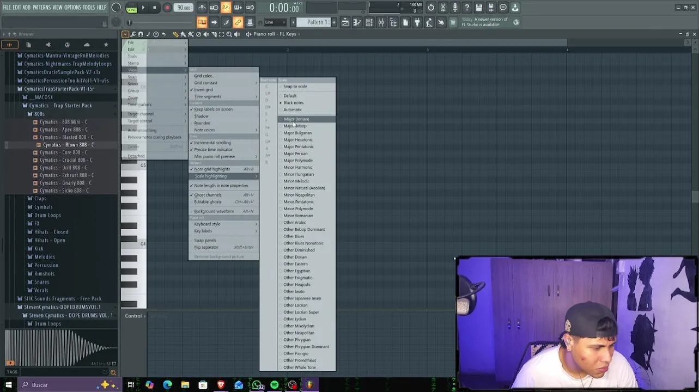Select the pencil draw tool
699x392 pixels.
pos(175,34)
